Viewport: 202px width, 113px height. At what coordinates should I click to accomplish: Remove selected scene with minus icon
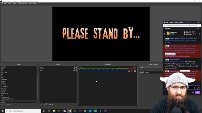[5, 104]
